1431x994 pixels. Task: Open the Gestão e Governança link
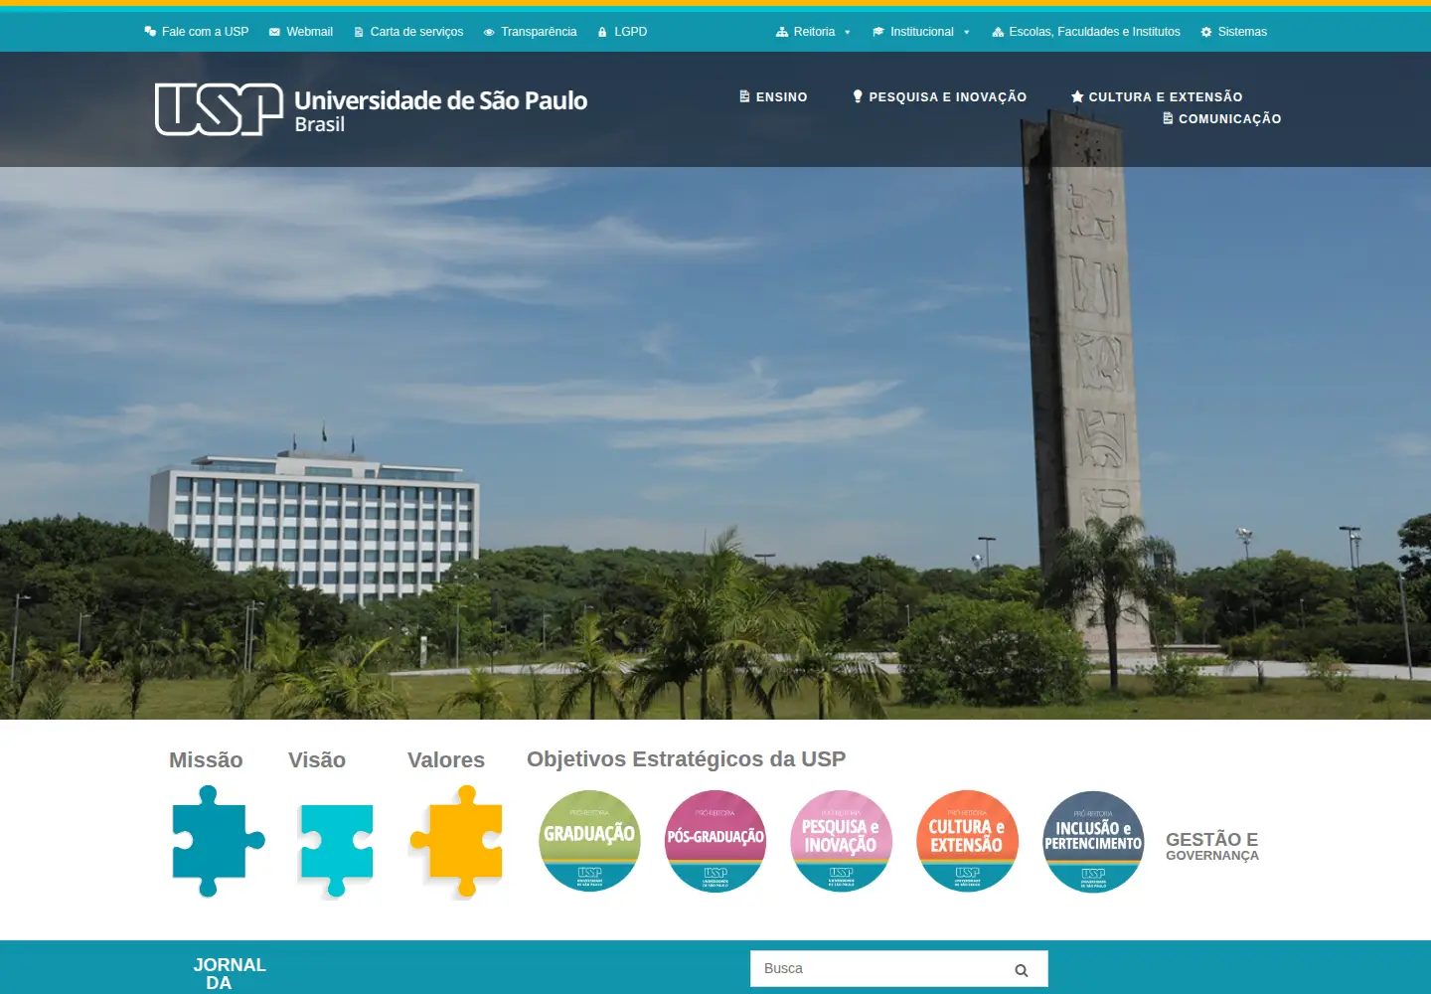1212,846
